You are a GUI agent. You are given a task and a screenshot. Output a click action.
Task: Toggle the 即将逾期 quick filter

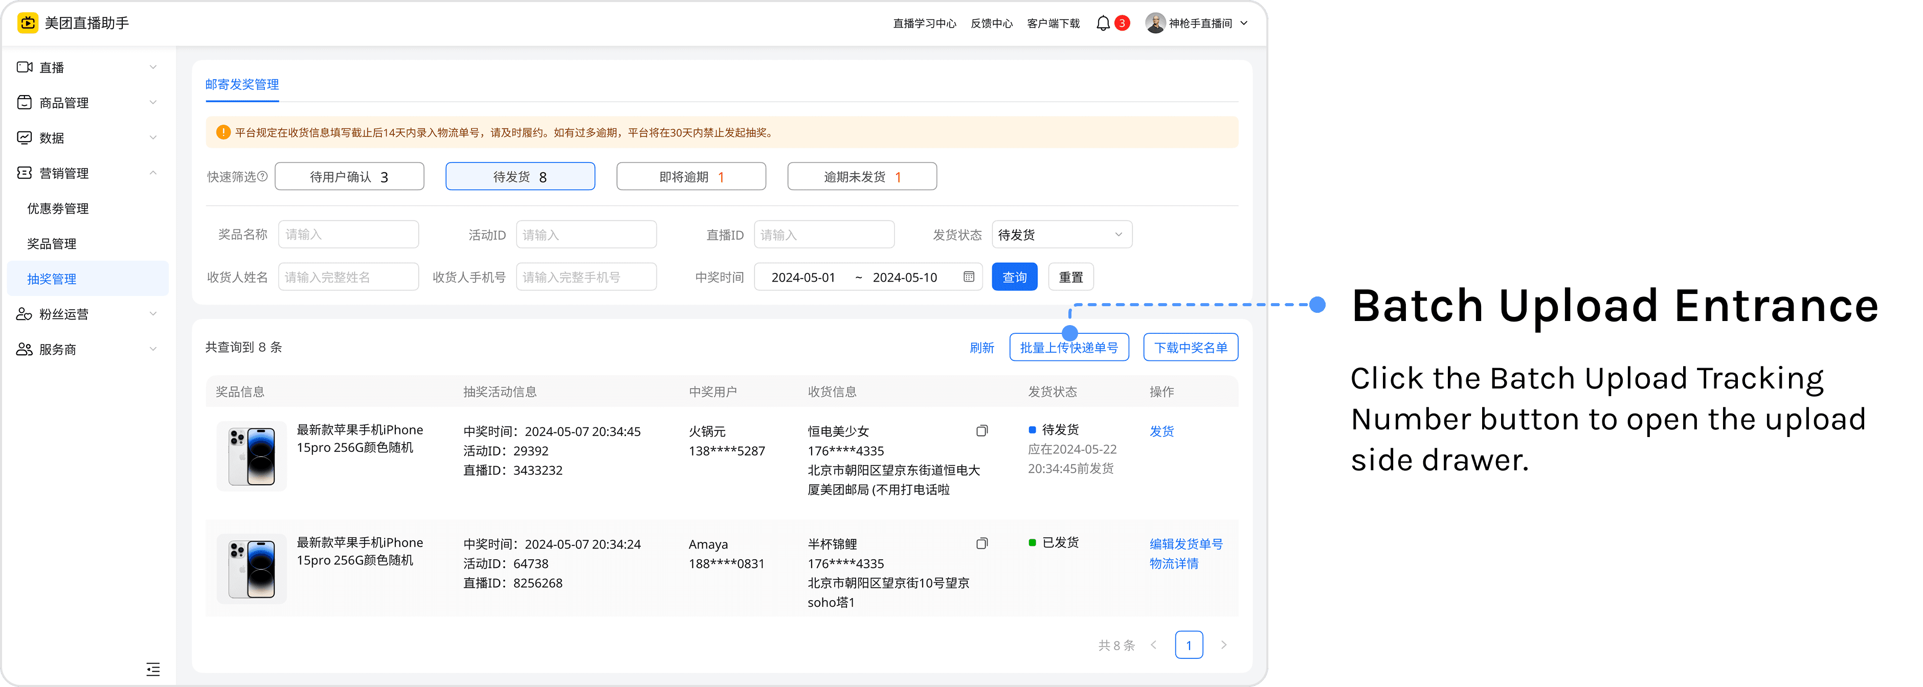tap(690, 177)
